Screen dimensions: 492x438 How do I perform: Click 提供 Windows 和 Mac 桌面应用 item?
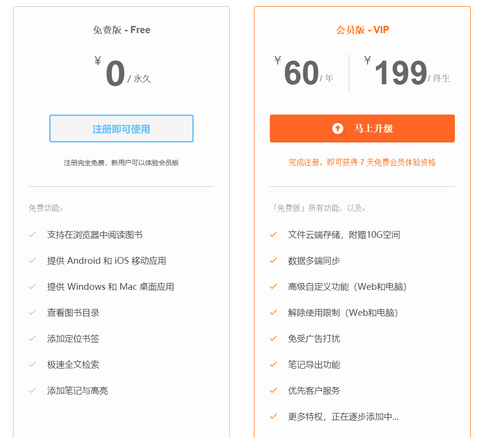click(110, 287)
